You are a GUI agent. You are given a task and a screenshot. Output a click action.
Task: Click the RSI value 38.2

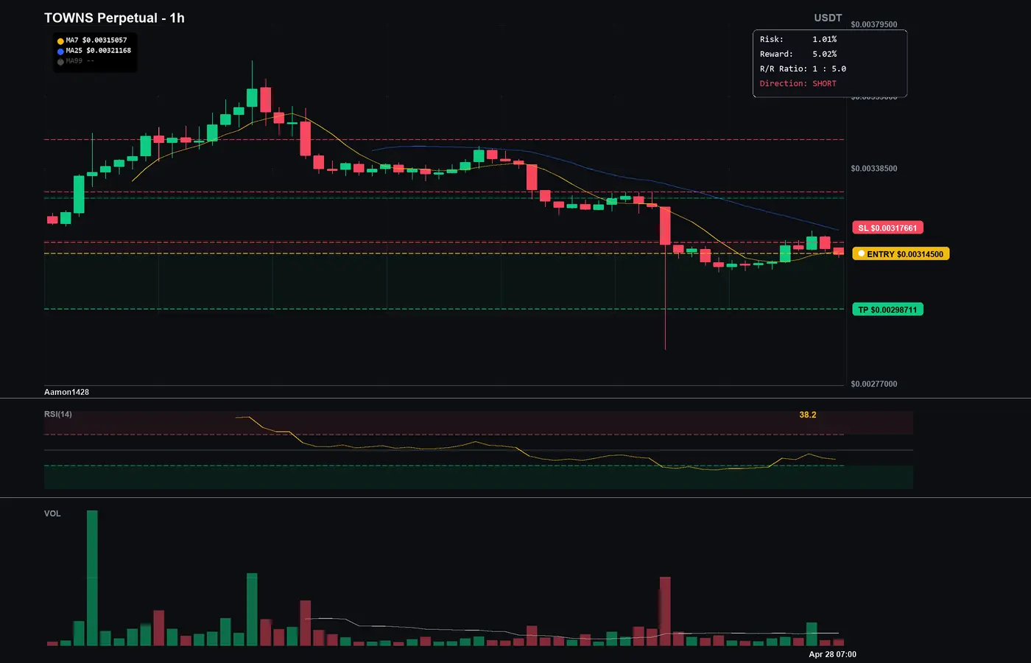[x=808, y=415]
